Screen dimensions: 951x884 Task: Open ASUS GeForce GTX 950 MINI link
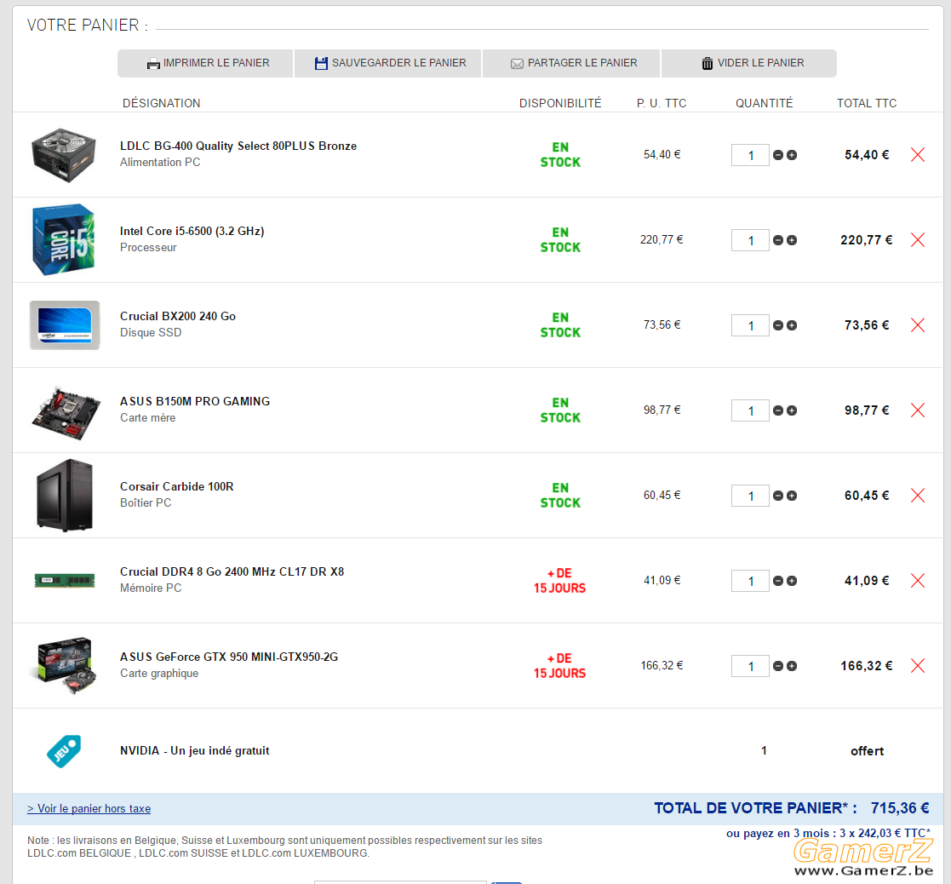point(229,657)
